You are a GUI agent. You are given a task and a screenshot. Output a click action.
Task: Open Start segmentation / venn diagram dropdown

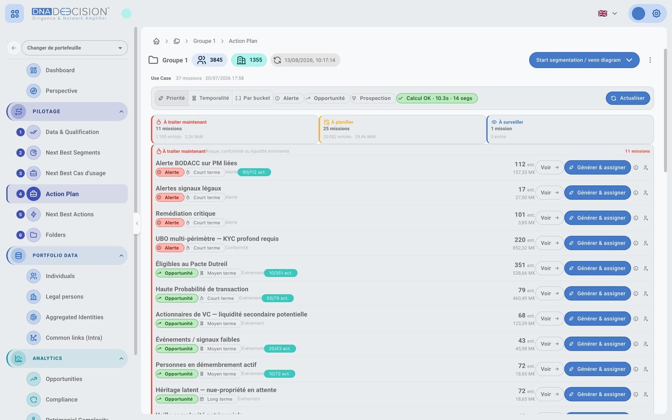click(584, 60)
